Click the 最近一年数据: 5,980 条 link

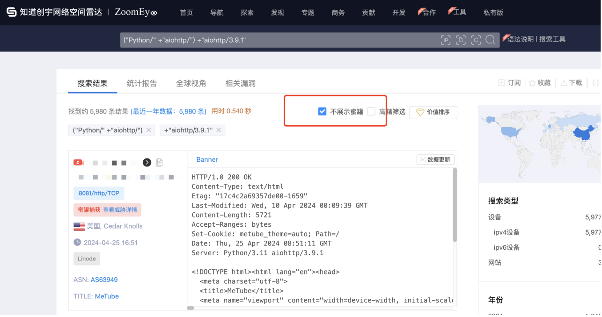tap(169, 111)
